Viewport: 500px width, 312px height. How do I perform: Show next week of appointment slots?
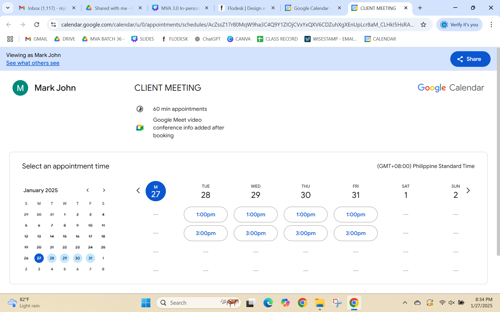468,191
